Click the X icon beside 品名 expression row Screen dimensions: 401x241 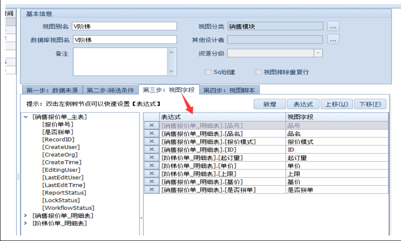(x=151, y=134)
